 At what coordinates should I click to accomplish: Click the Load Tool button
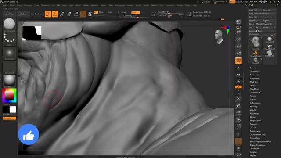click(256, 10)
